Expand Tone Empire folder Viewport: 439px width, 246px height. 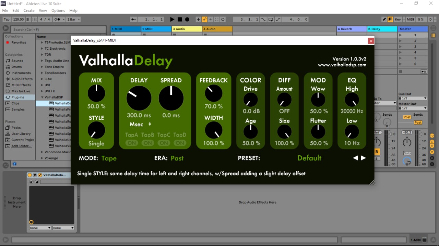click(42, 67)
